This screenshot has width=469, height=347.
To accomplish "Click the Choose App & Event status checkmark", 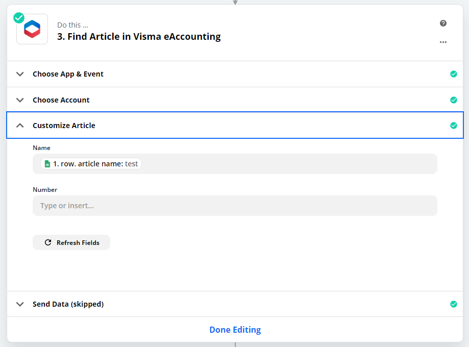I will [453, 74].
